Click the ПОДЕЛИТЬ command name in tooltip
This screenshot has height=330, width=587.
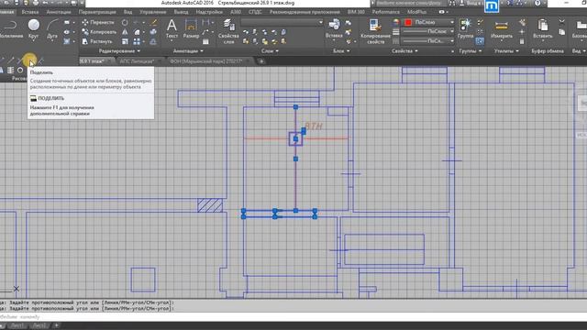(x=51, y=98)
